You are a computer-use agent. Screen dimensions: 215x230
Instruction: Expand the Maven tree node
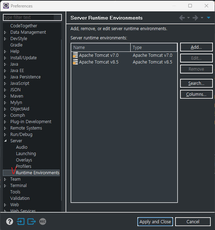click(x=5, y=97)
